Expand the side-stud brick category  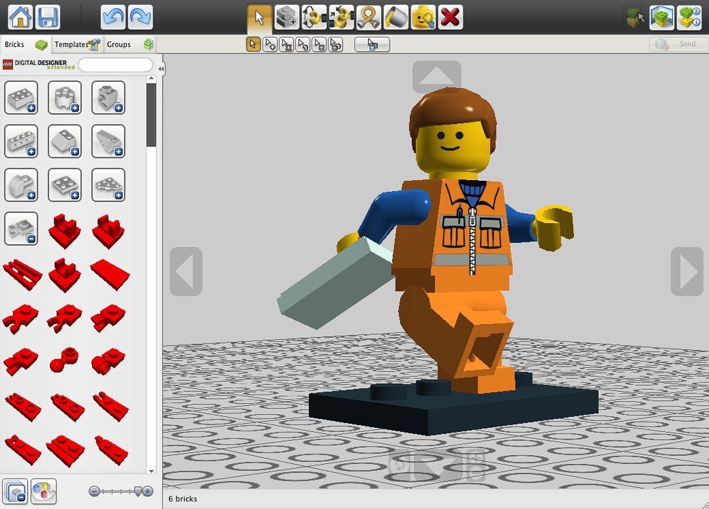tap(109, 97)
